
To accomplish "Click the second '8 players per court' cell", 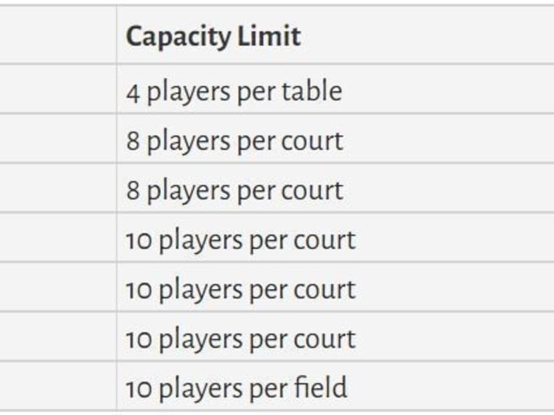I will 234,189.
